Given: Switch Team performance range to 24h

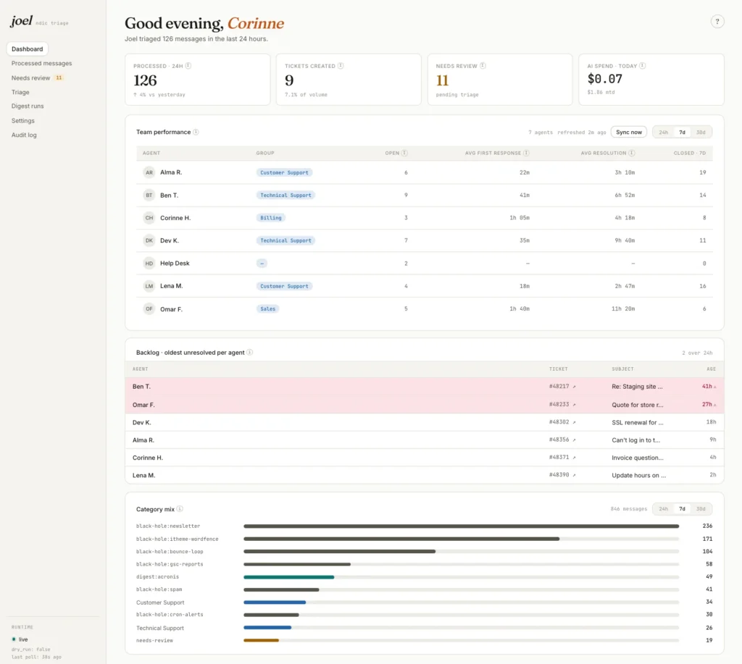Looking at the screenshot, I should click(664, 133).
